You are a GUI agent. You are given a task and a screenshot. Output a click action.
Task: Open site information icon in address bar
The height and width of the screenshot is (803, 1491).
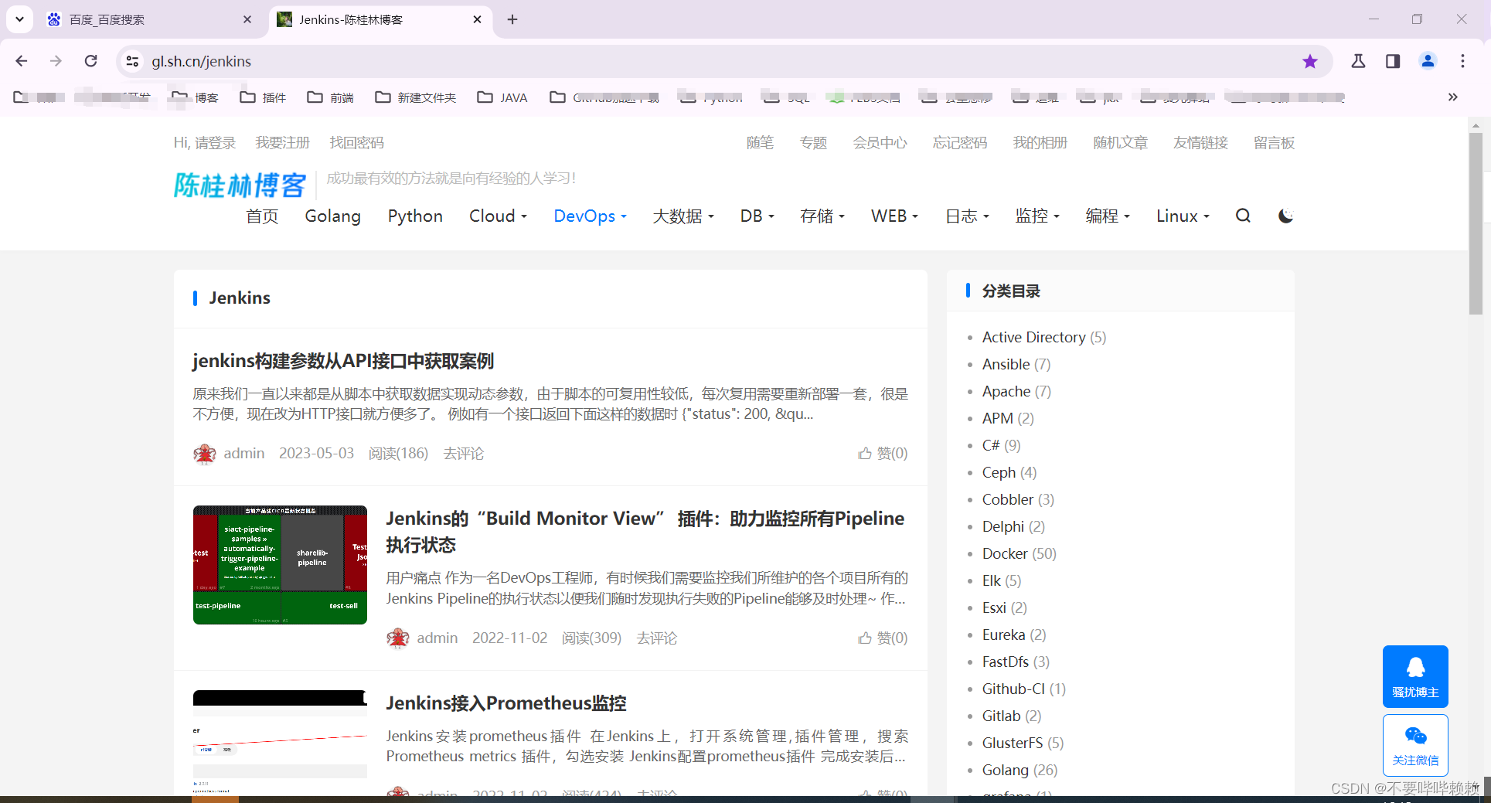coord(132,61)
